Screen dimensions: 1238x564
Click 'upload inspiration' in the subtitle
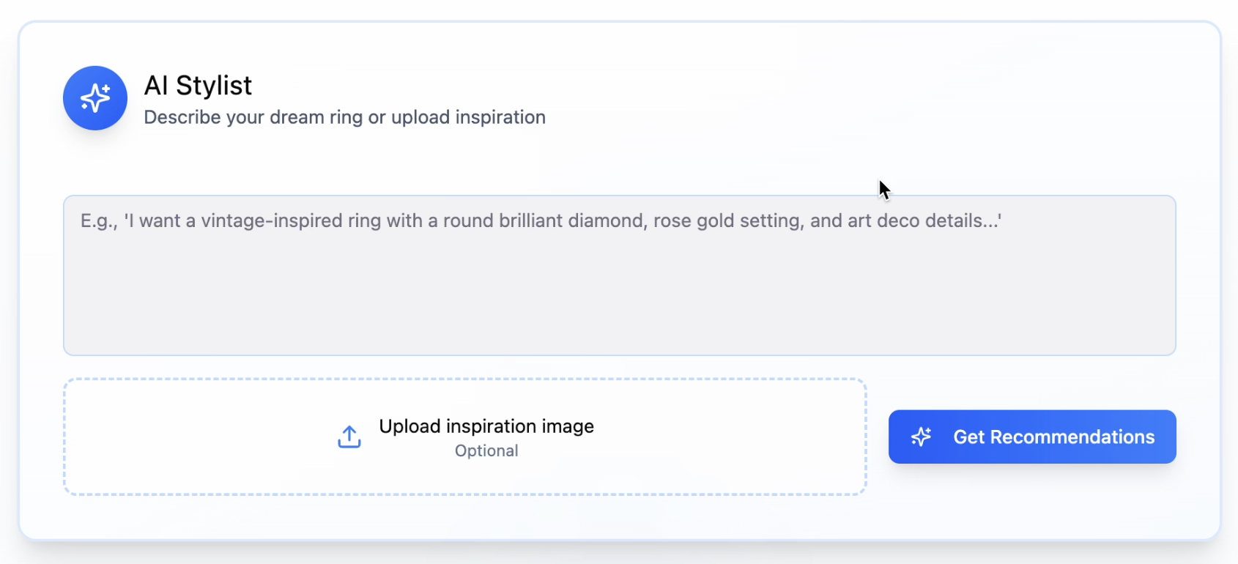(x=467, y=117)
